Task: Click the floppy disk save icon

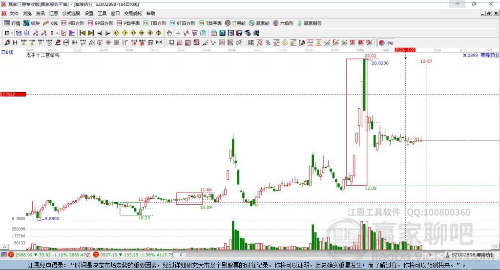Action: pos(239,33)
